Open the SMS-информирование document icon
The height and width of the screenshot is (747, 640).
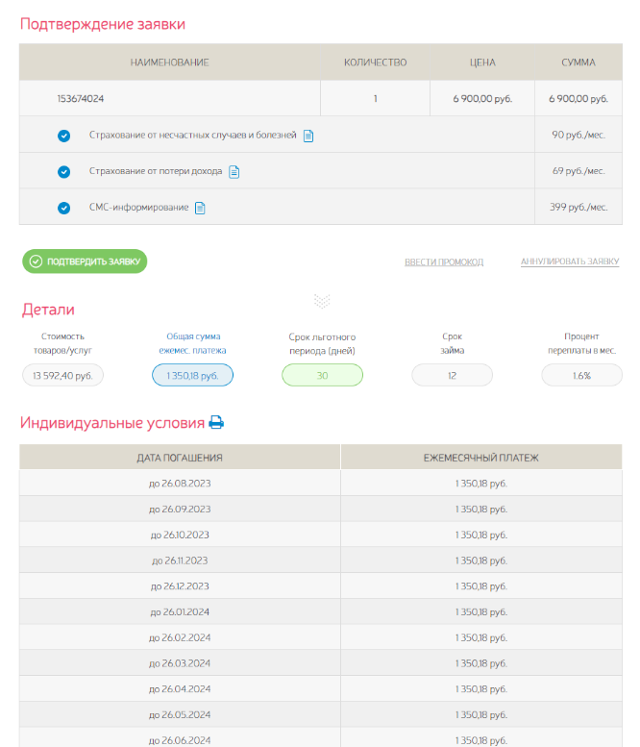point(200,208)
